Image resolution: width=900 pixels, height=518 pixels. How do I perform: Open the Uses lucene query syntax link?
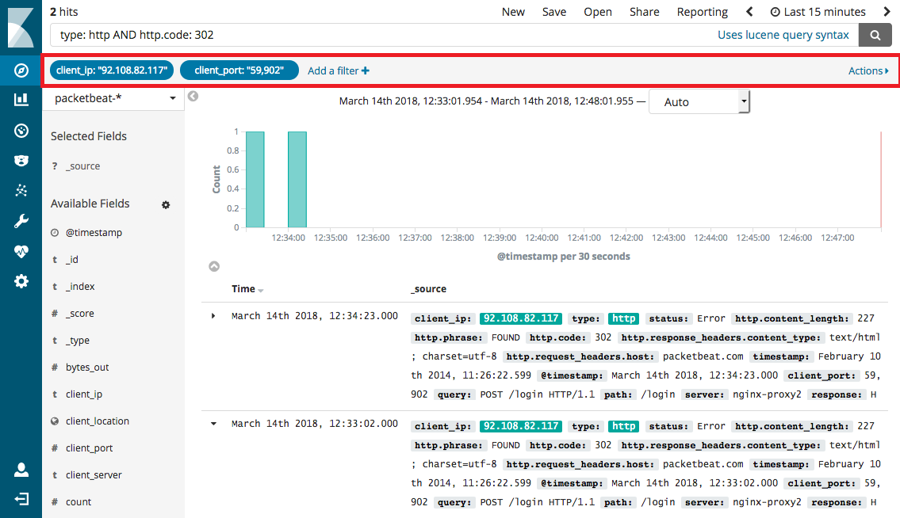tap(783, 35)
